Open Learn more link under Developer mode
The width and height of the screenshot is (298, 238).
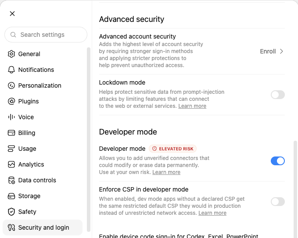click(166, 172)
